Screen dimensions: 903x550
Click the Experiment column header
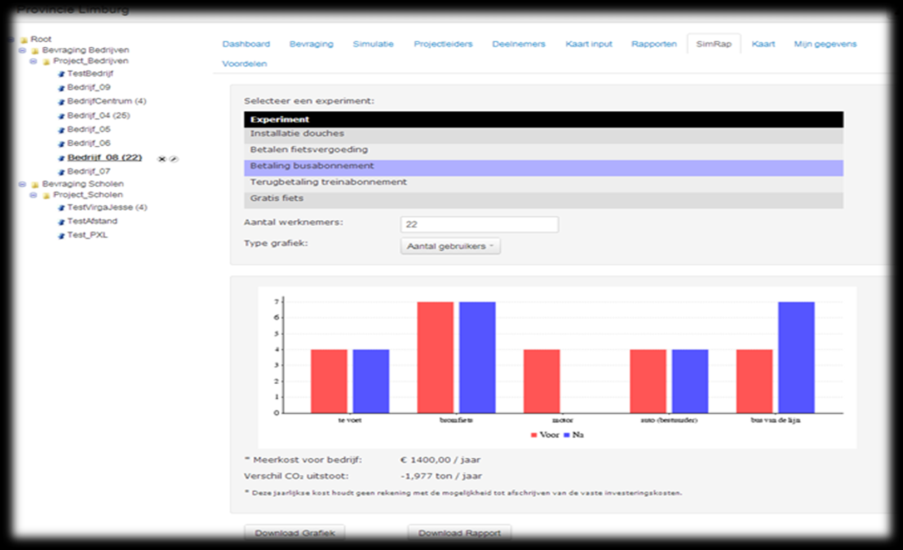(544, 120)
